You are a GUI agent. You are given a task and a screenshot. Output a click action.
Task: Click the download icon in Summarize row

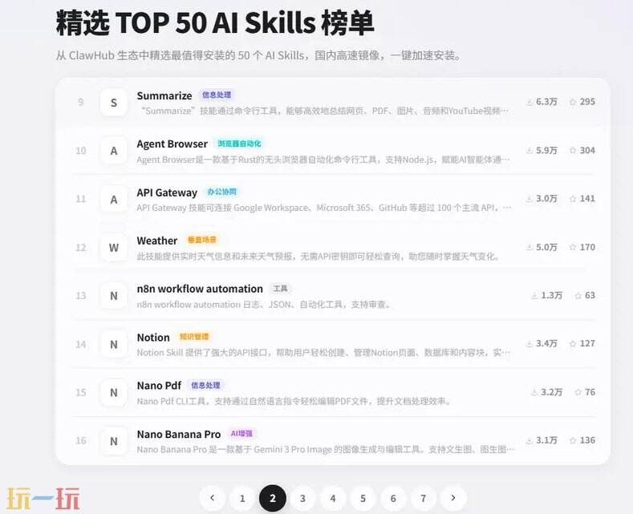click(x=530, y=102)
